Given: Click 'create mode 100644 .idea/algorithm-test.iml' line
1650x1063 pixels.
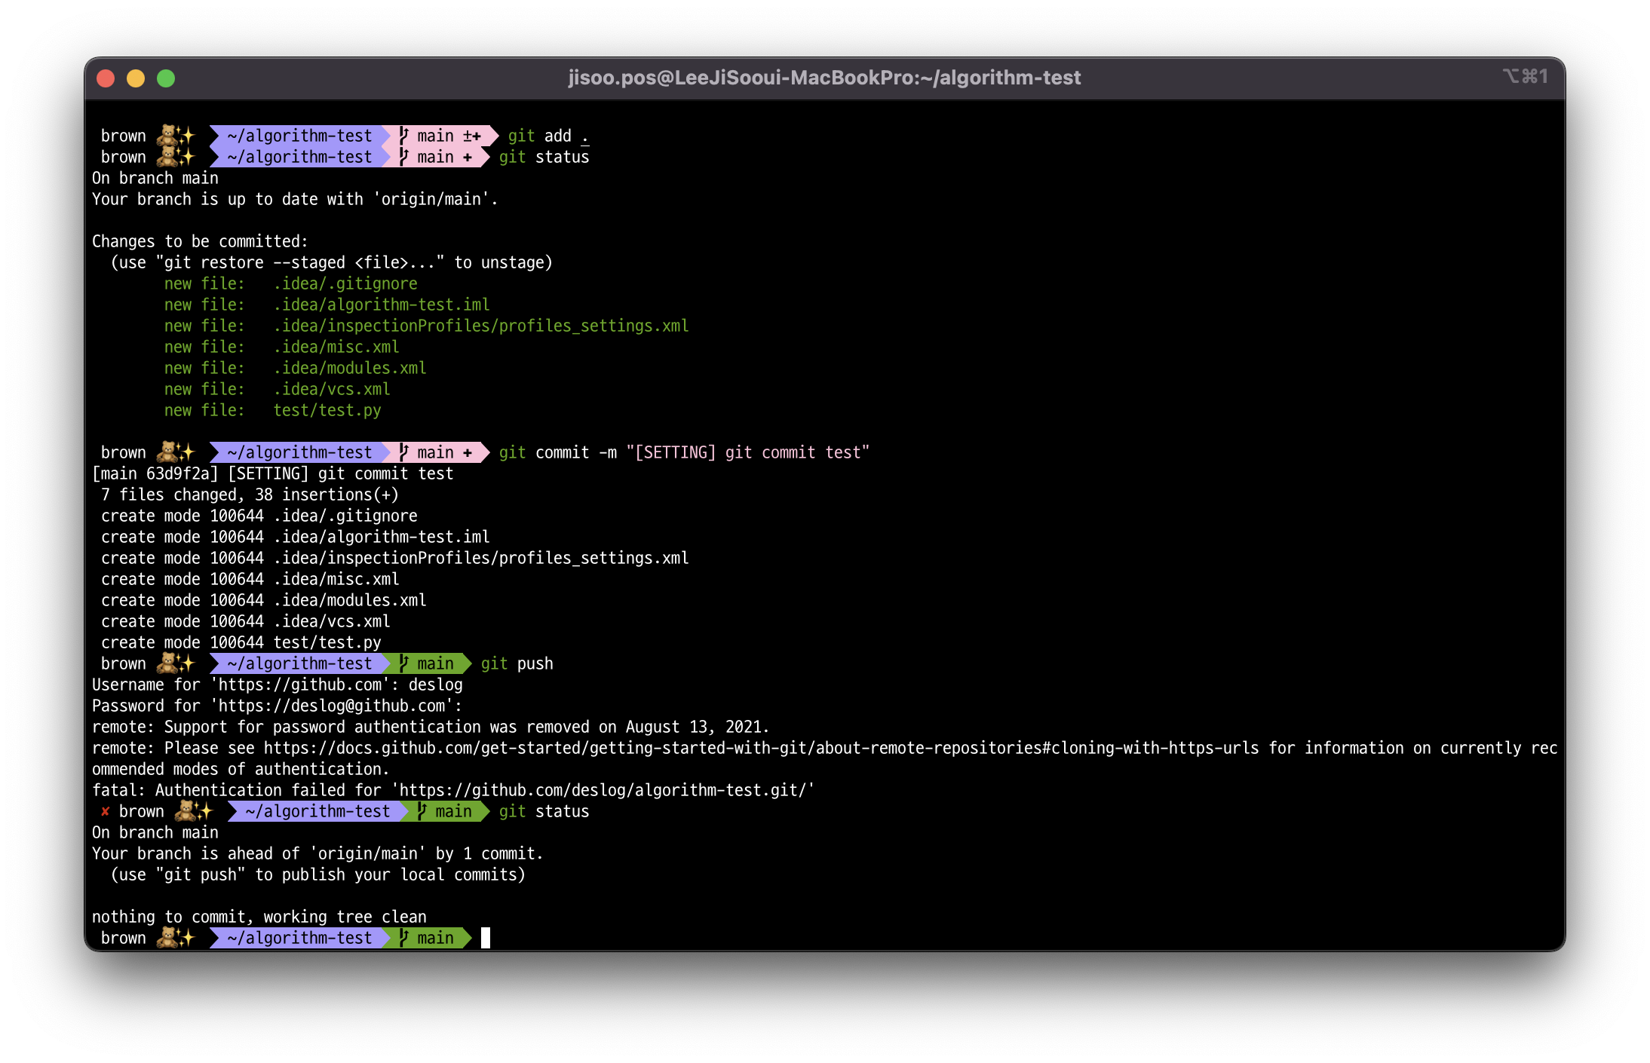Looking at the screenshot, I should (296, 537).
